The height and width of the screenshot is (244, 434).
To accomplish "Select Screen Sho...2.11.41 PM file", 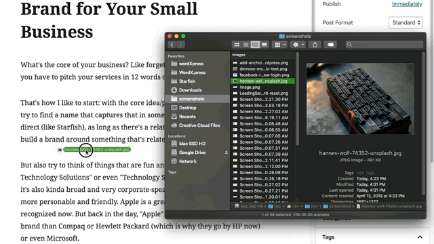I will coord(262,160).
